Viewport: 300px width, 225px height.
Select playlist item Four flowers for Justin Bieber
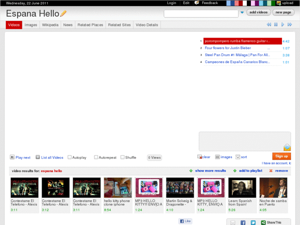tap(242, 48)
